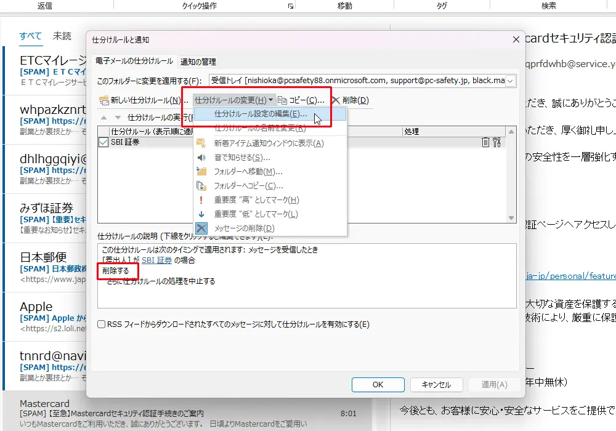This screenshot has height=431, width=616.
Task: Select 重要度 "高" としてマーク(H)
Action: coord(270,199)
